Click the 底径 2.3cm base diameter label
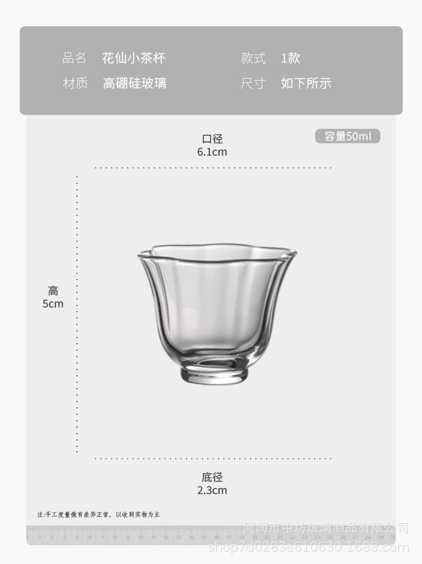Screen dimensions: 422x564 [212, 483]
